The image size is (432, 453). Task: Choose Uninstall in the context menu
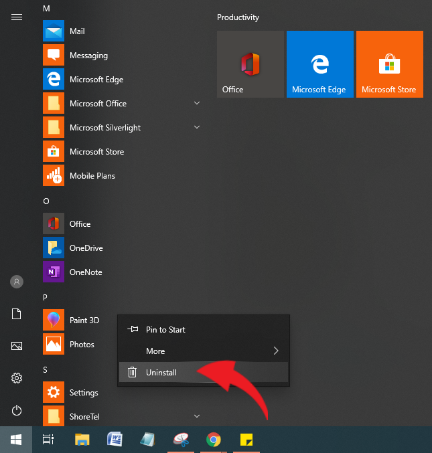(204, 373)
